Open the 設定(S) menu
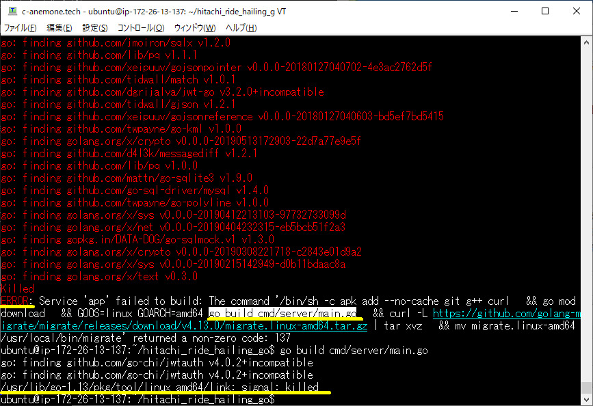Viewport: 593px width, 406px height. (95, 28)
